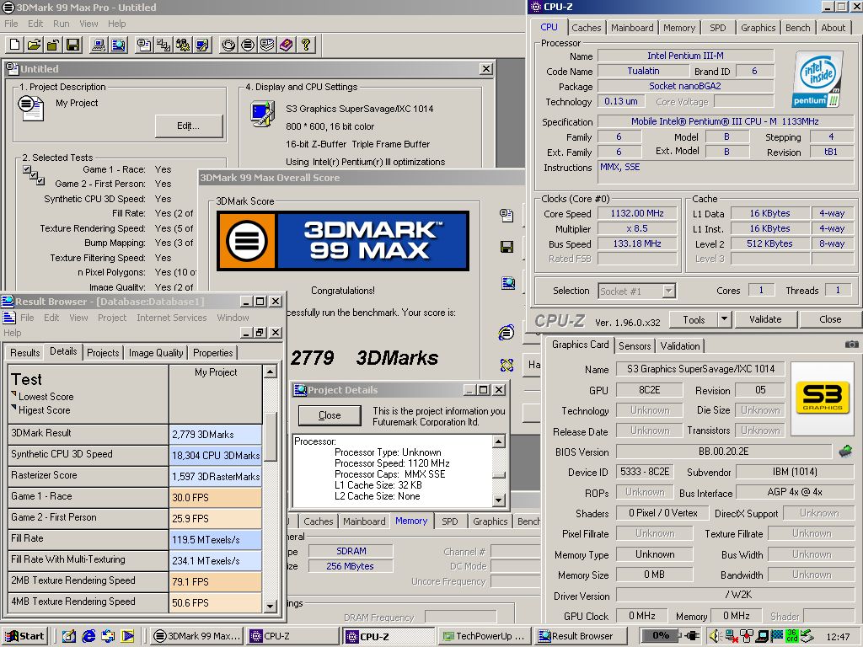The width and height of the screenshot is (863, 647).
Task: Open Internet Services menu in Result Browser
Action: (x=172, y=318)
